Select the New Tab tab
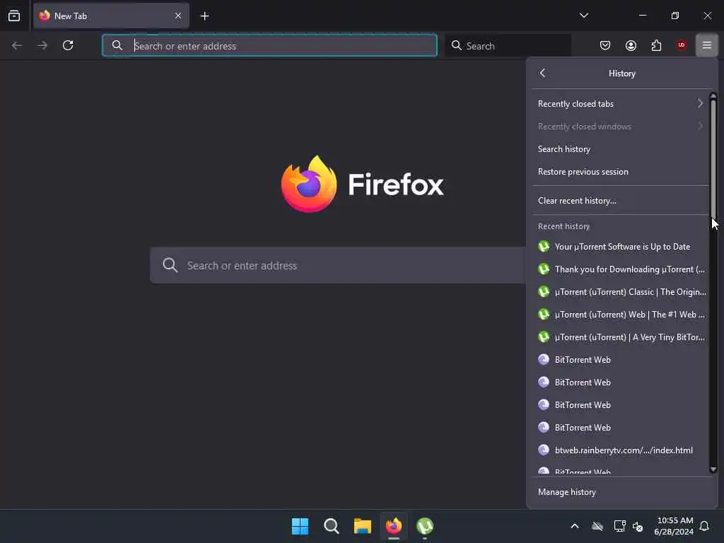This screenshot has height=543, width=724. [x=111, y=16]
